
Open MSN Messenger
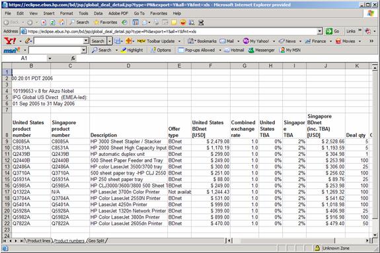coord(261,50)
